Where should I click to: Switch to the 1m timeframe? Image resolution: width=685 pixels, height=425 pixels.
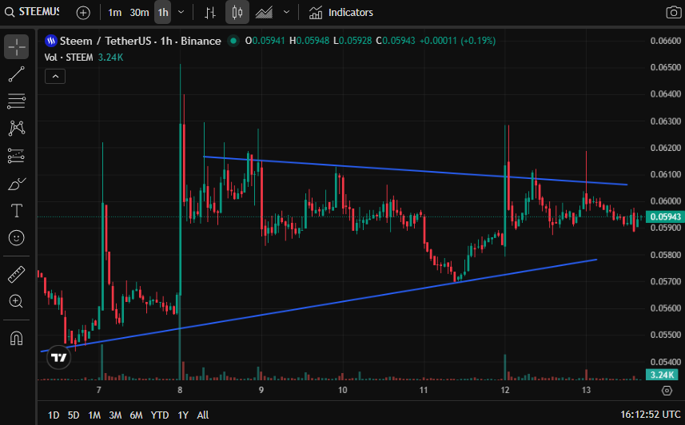tap(114, 13)
